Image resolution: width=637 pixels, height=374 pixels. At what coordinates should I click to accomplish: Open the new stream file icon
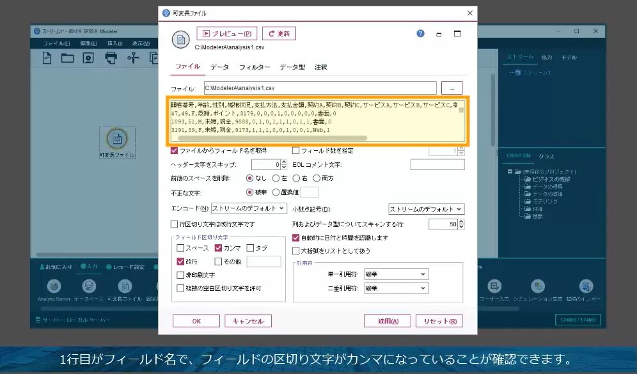tap(47, 58)
